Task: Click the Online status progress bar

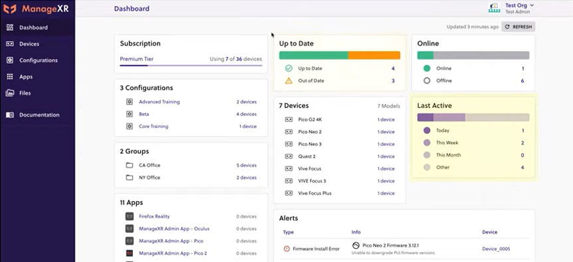Action: click(473, 55)
